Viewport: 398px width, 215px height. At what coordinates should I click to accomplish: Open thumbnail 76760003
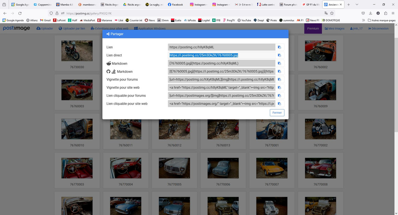coord(77,90)
